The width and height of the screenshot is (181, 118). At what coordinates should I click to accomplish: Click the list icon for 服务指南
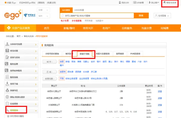coord(7,77)
